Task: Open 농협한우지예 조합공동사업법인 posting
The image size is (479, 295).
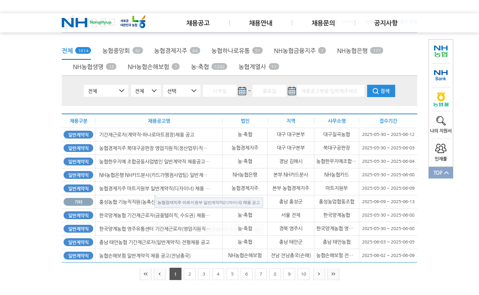Action: (154, 161)
